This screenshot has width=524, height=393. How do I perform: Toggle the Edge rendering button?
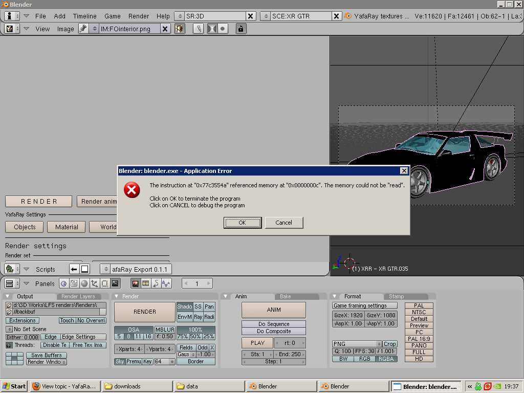pyautogui.click(x=51, y=337)
